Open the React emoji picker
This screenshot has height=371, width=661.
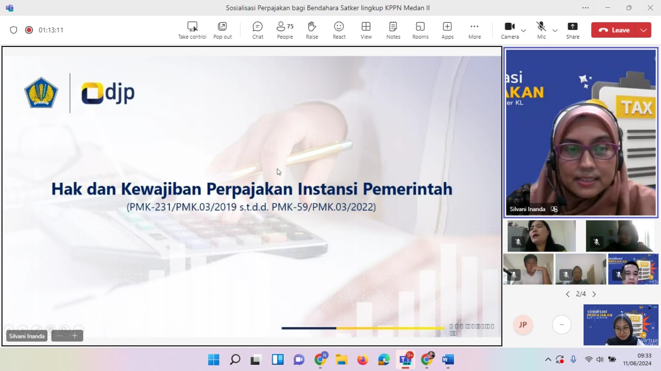tap(339, 30)
